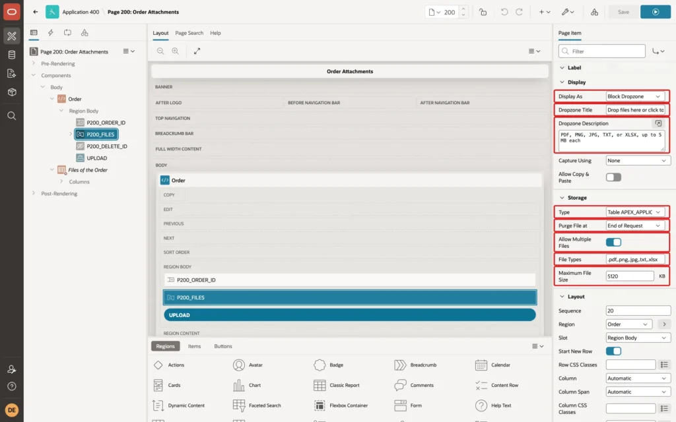Go back with the arrow icon

tap(36, 12)
